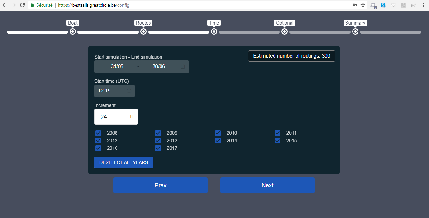This screenshot has height=218, width=429.
Task: Click clock icon in start time field
Action: click(x=129, y=91)
